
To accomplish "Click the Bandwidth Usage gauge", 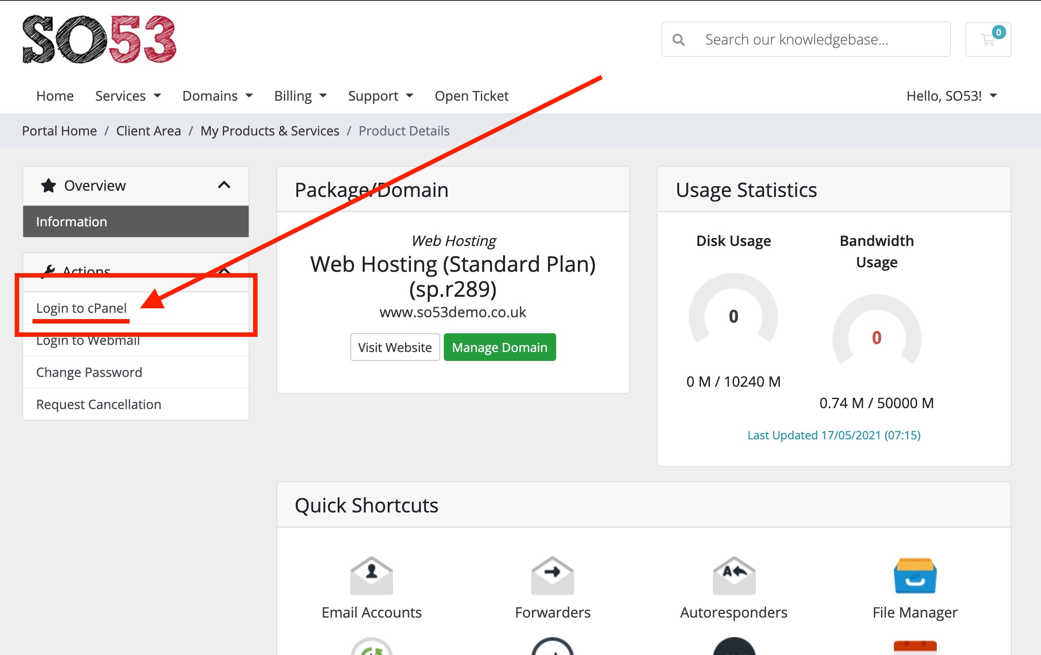I will point(877,330).
